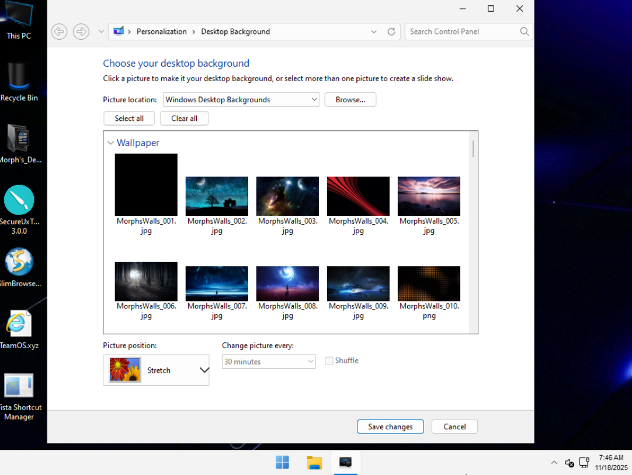Screen dimensions: 632x475
Task: Open the Picture location dropdown
Action: 241,100
